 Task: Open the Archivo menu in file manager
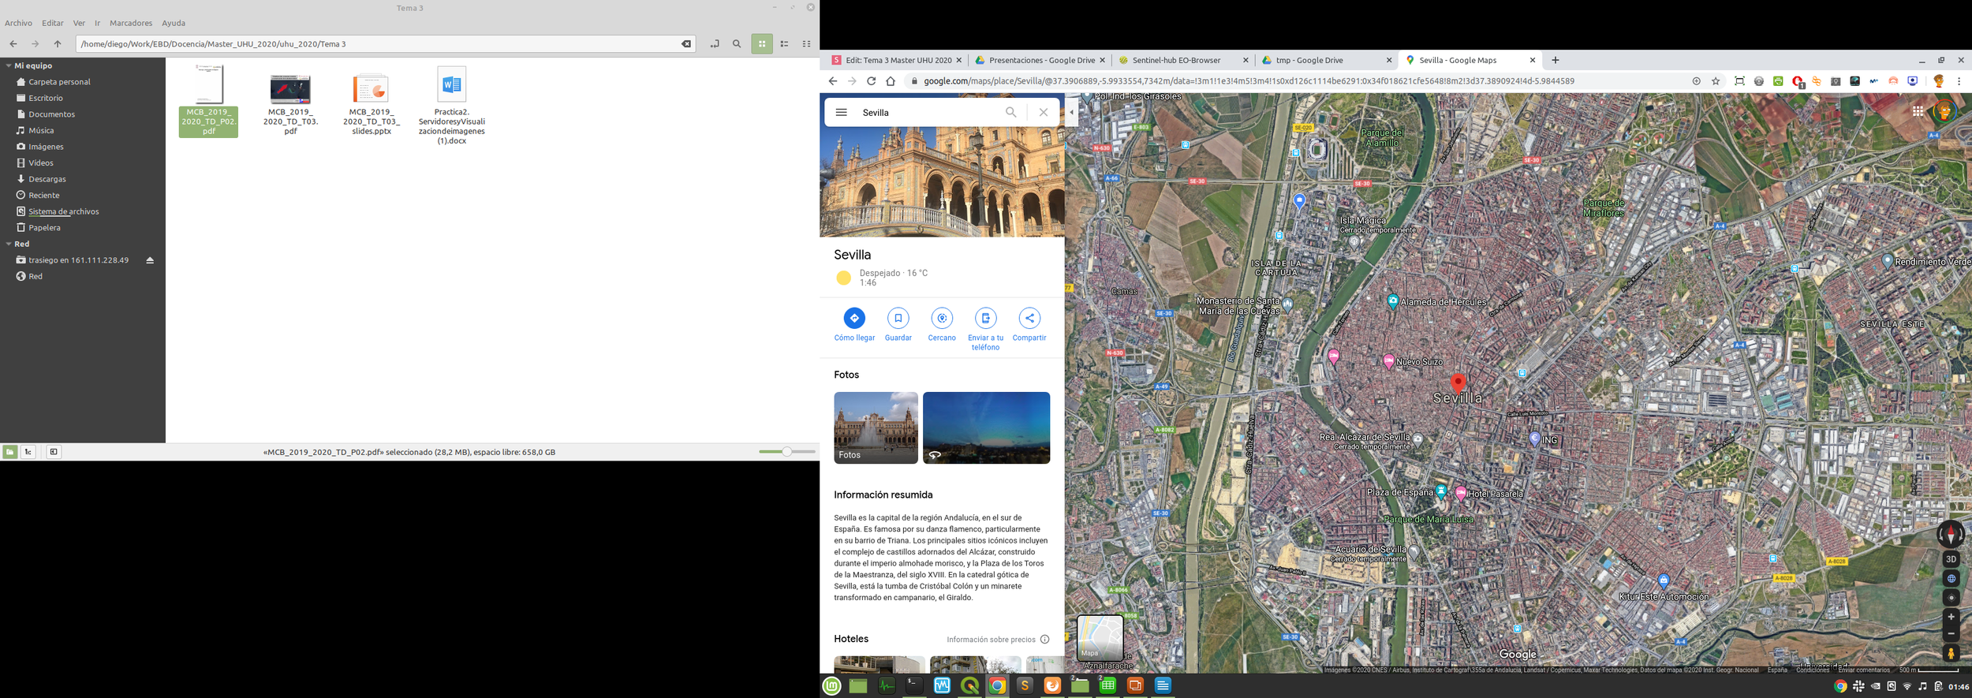(x=19, y=23)
